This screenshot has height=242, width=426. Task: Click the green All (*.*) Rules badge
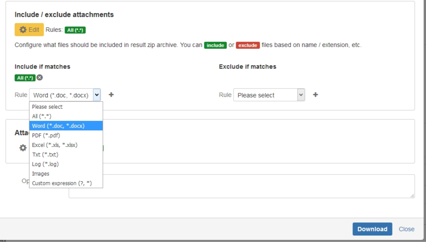pos(75,30)
